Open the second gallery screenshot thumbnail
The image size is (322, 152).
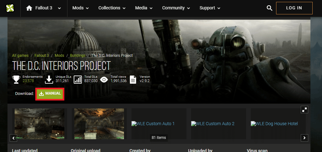click(99, 124)
